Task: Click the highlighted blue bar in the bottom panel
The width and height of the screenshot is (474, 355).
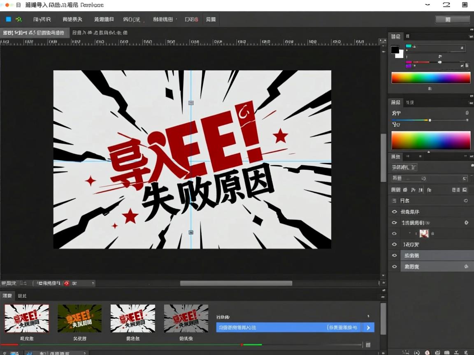Action: pos(288,327)
